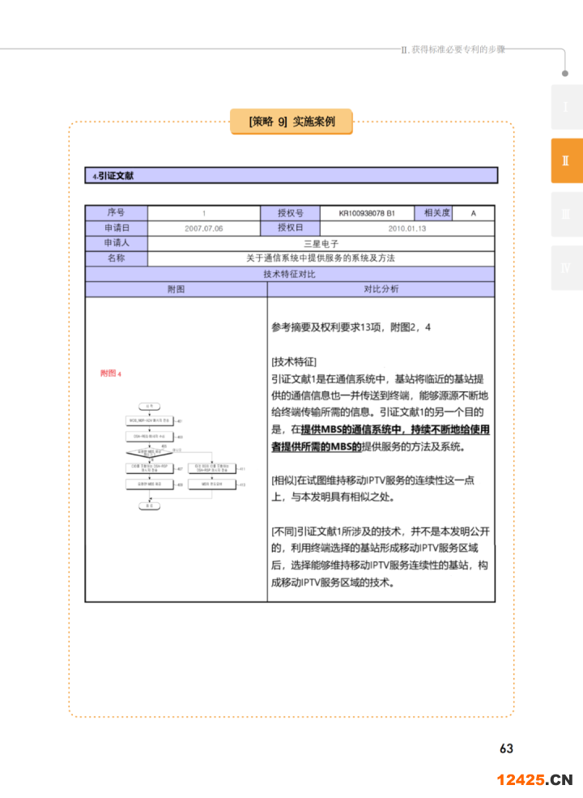This screenshot has height=798, width=583.
Task: Select the applicant cell 三星电子
Action: pos(321,243)
